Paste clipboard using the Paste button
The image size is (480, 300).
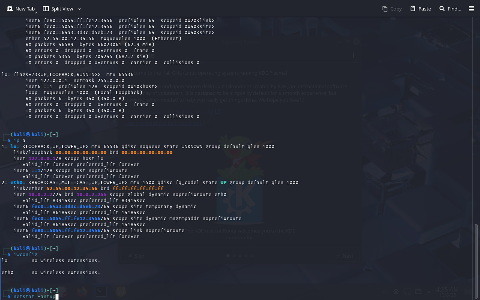[x=420, y=9]
